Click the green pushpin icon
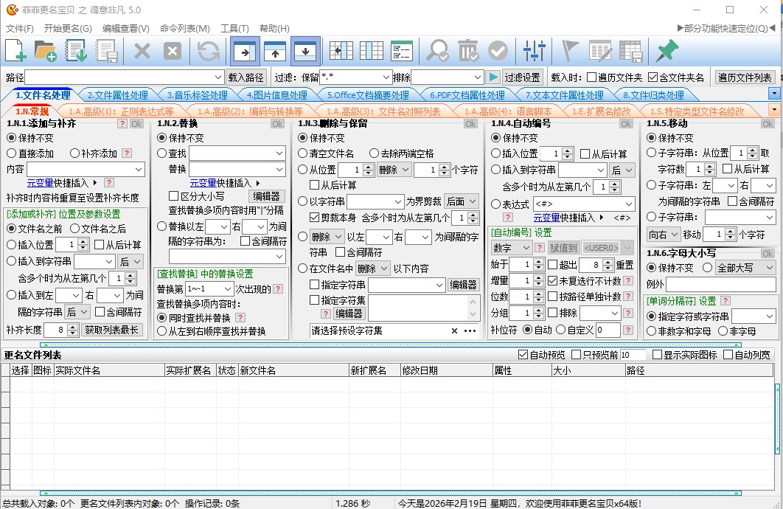Viewport: 783px width, 509px height. click(667, 51)
